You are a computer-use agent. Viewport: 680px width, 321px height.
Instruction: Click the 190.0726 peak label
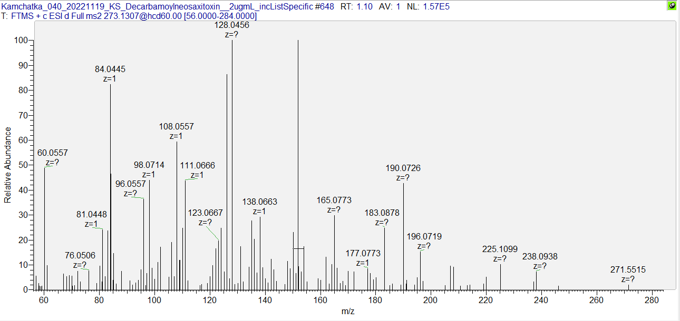pos(403,168)
